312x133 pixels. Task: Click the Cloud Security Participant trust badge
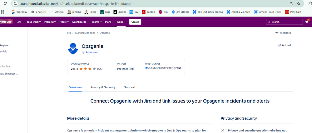[163, 68]
